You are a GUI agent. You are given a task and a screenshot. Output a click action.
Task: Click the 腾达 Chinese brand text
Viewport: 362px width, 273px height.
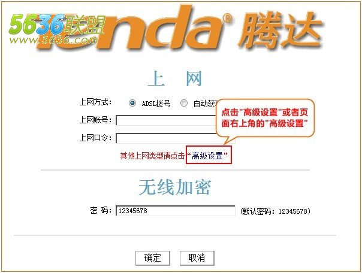[x=280, y=31]
